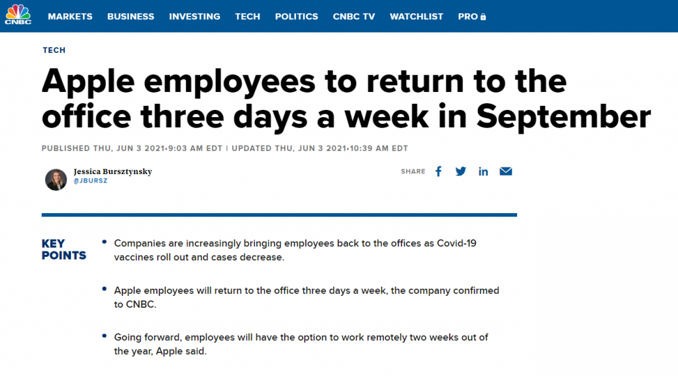Open the Business menu

(x=130, y=17)
